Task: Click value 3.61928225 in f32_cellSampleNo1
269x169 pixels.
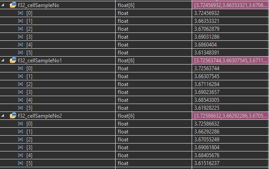Action: pyautogui.click(x=207, y=108)
